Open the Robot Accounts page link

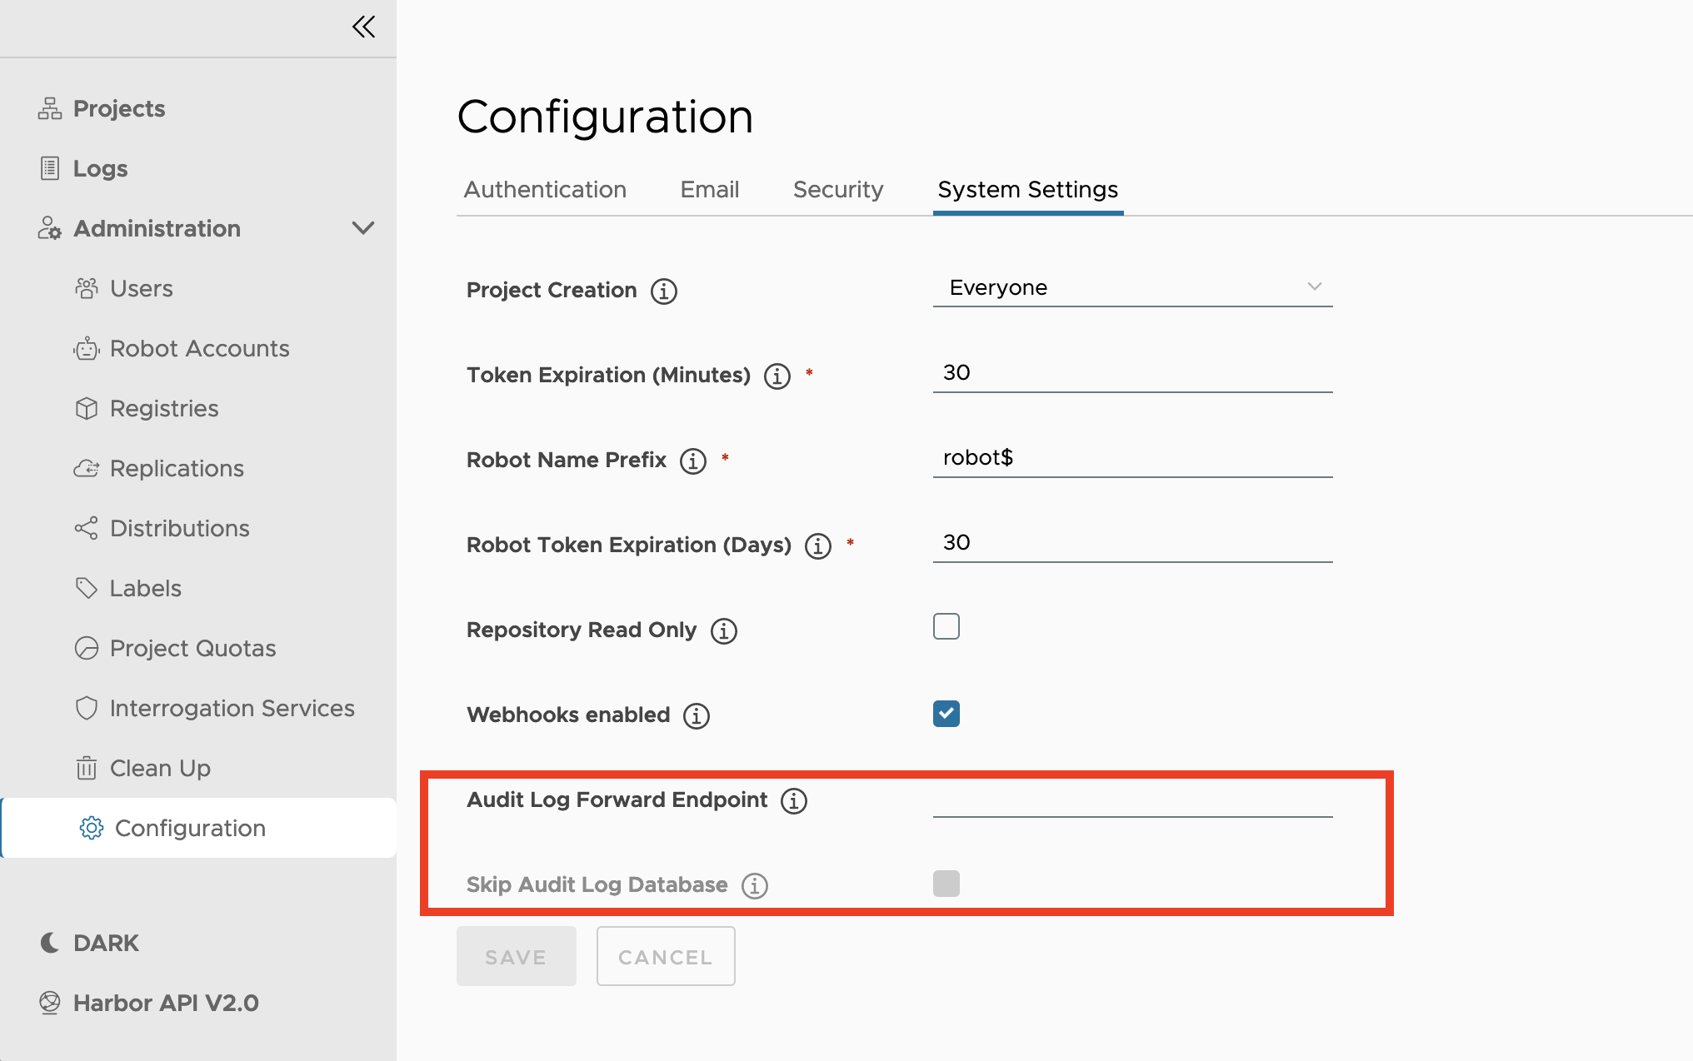pyautogui.click(x=200, y=348)
